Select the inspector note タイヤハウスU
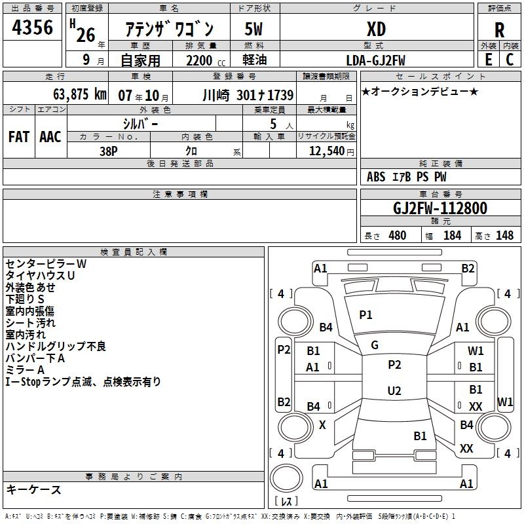Screen dimensions: 524x524 click(x=40, y=275)
